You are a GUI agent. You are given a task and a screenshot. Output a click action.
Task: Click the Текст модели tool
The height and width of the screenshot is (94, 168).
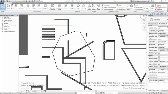[89, 7]
